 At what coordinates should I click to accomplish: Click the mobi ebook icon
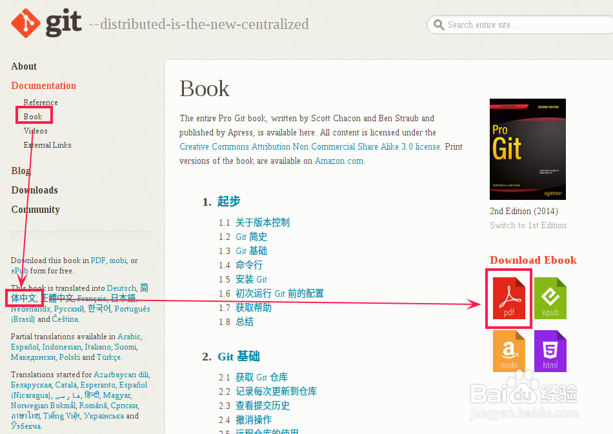508,351
